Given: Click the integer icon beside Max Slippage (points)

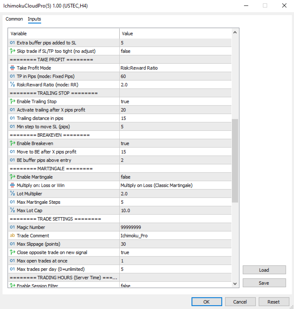Looking at the screenshot, I should (12, 244).
